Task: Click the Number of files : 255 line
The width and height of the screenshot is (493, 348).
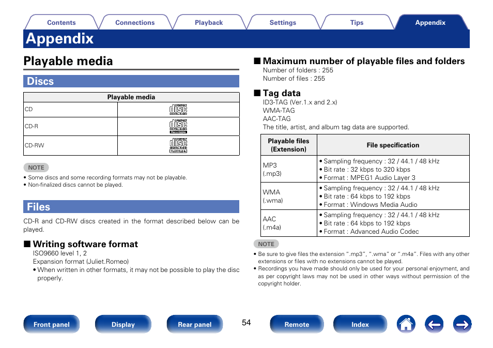Action: [294, 79]
